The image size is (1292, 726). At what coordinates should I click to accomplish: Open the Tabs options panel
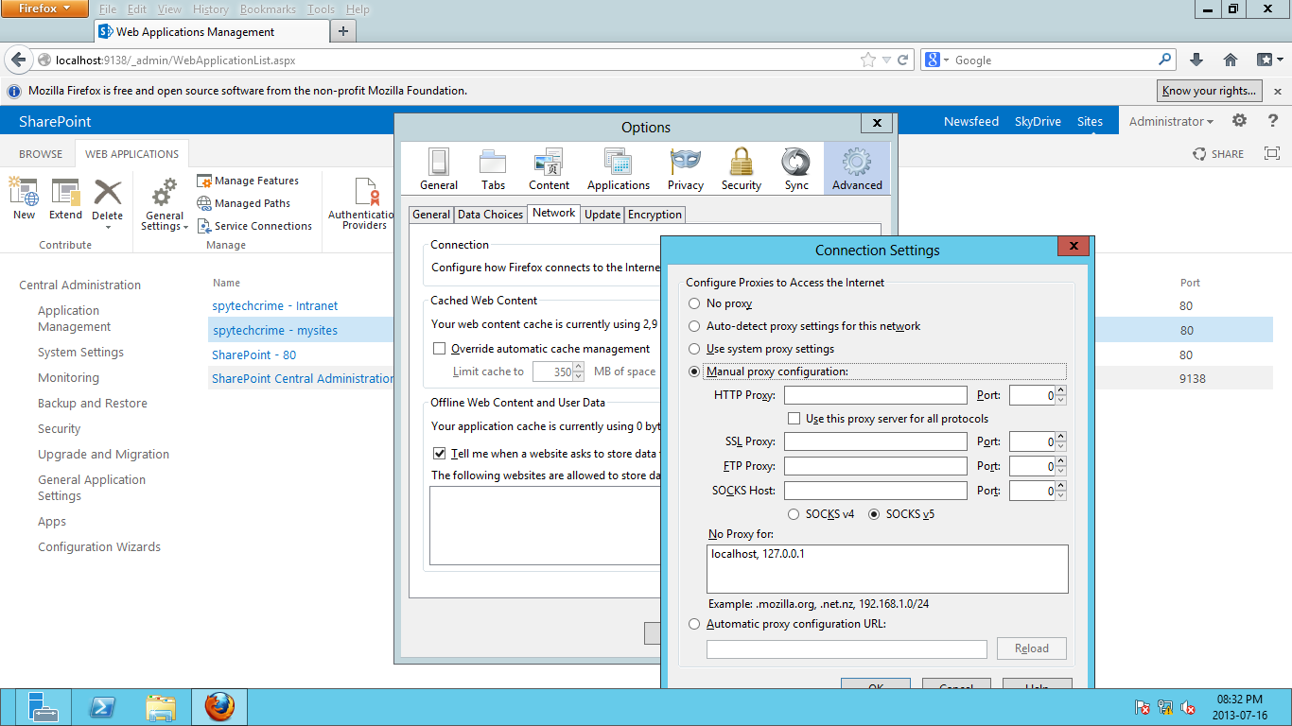tap(493, 169)
